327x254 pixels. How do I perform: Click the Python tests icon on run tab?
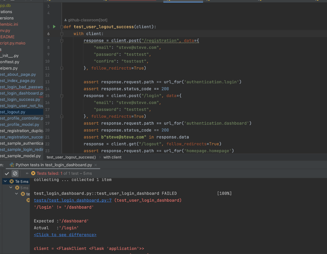tap(11, 165)
